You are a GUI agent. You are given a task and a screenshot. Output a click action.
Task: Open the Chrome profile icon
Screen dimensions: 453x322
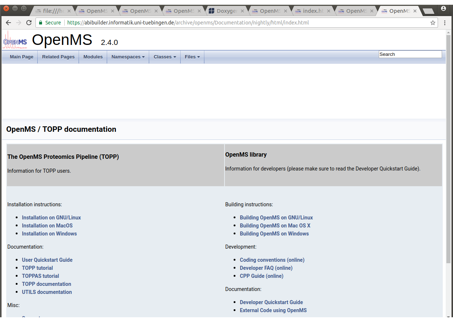(x=443, y=8)
